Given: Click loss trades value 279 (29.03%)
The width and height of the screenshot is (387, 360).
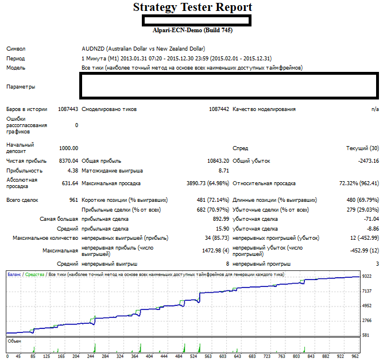Looking at the screenshot, I should point(363,210).
